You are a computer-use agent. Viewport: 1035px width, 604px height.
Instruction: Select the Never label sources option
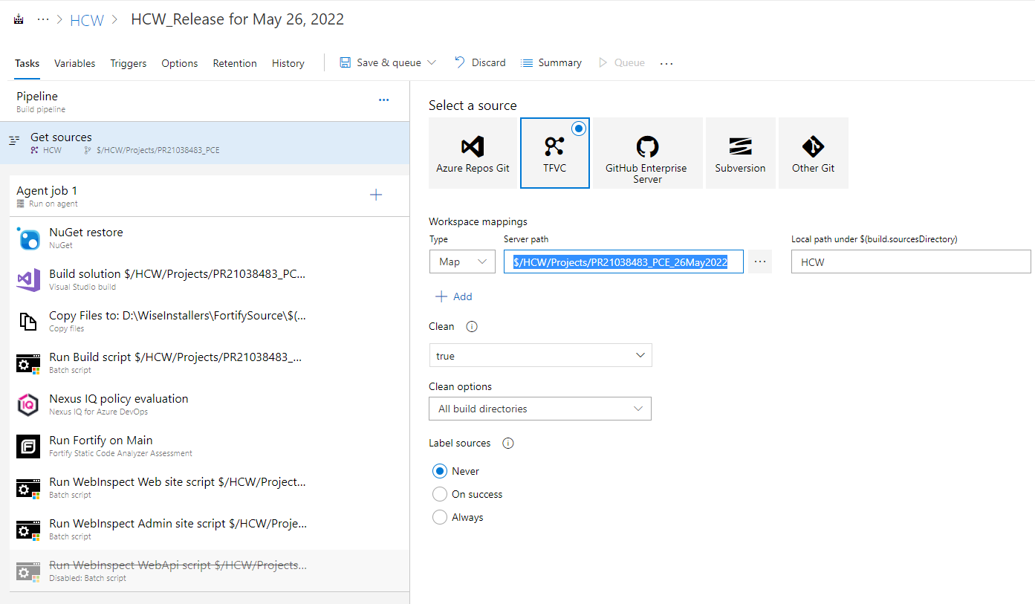440,471
